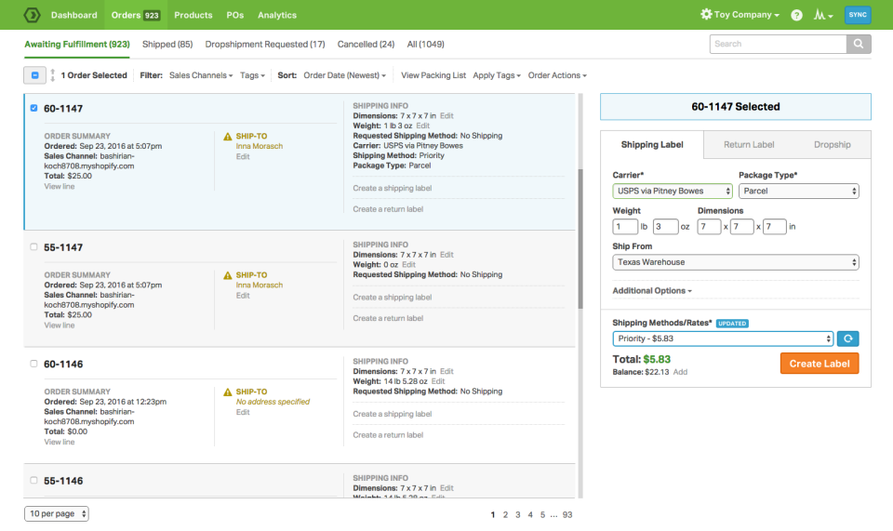Open the Analytics nav item

click(277, 15)
